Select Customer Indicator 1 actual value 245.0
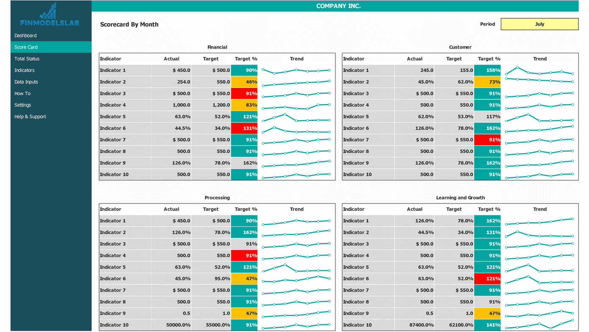The image size is (589, 332). tap(414, 70)
